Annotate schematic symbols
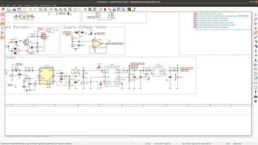 click(100, 9)
